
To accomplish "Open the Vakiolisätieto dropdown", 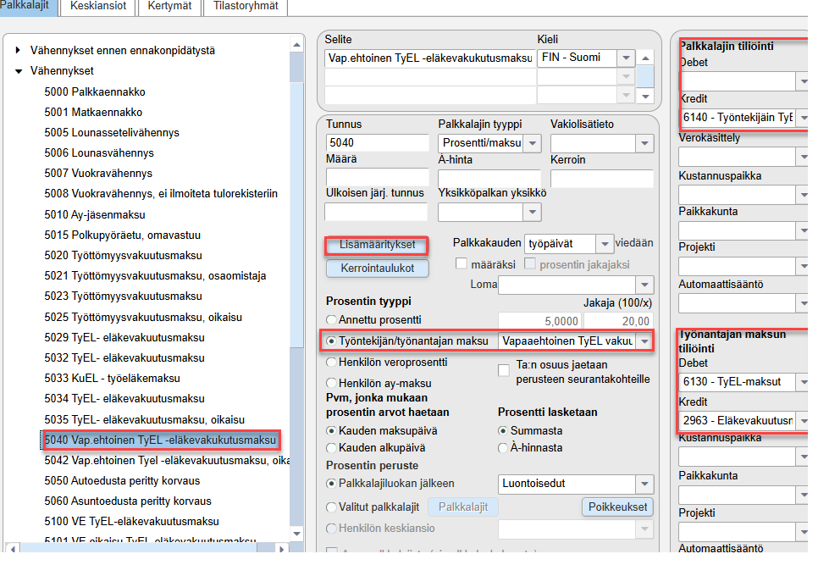I will (x=644, y=143).
